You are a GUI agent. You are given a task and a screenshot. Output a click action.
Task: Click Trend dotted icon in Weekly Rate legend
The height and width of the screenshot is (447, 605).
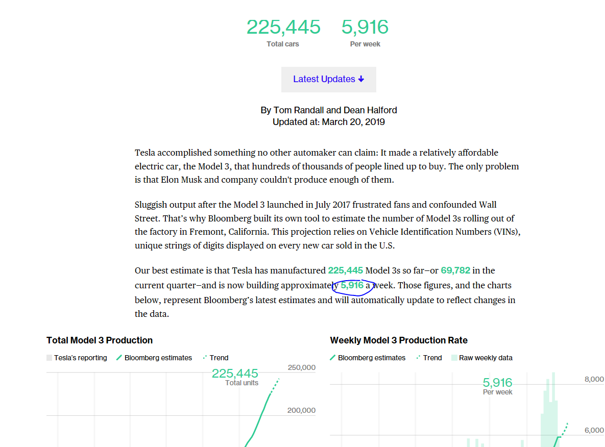418,358
